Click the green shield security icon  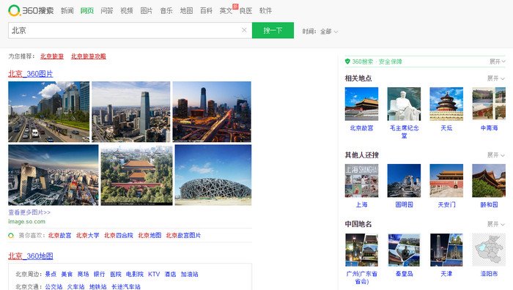tap(347, 61)
